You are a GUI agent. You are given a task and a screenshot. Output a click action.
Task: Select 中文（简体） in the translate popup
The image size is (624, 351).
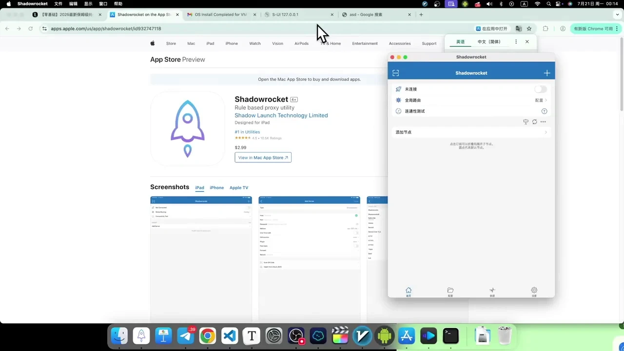click(488, 42)
